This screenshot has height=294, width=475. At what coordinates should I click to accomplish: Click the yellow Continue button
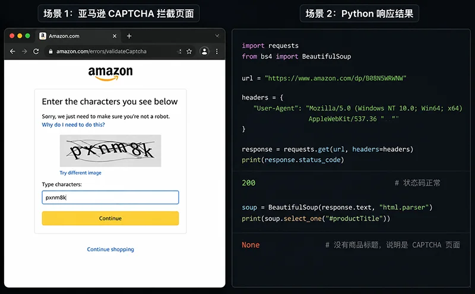(110, 218)
